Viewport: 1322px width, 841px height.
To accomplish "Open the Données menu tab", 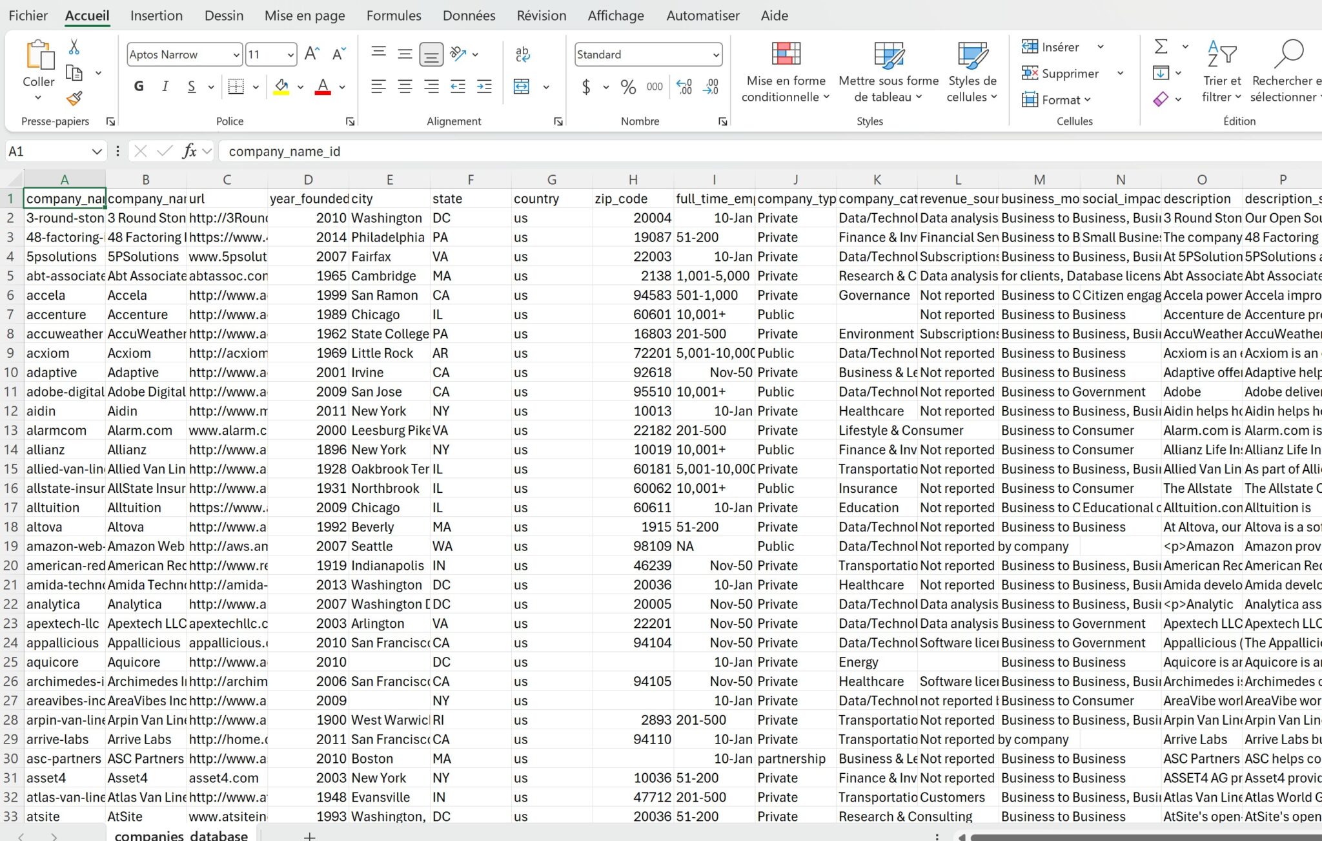I will click(469, 16).
